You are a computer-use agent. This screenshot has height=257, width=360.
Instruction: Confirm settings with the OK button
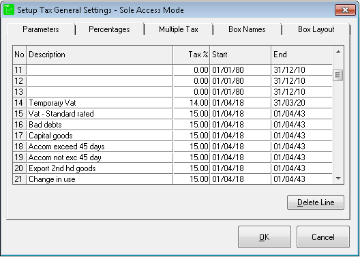[265, 237]
